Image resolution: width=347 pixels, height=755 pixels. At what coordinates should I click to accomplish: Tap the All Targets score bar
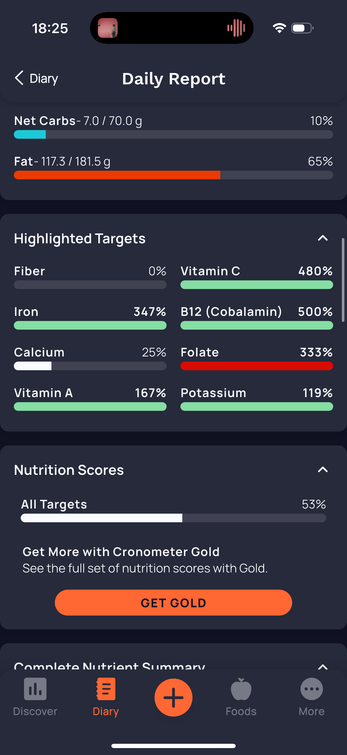click(x=173, y=518)
